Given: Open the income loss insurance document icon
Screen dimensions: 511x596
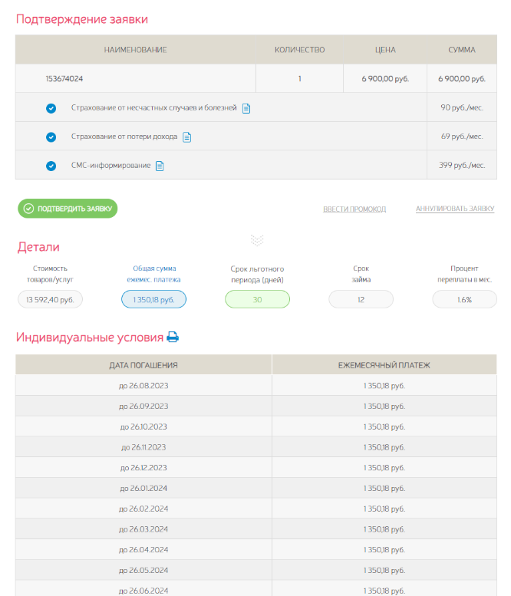Looking at the screenshot, I should click(x=186, y=137).
